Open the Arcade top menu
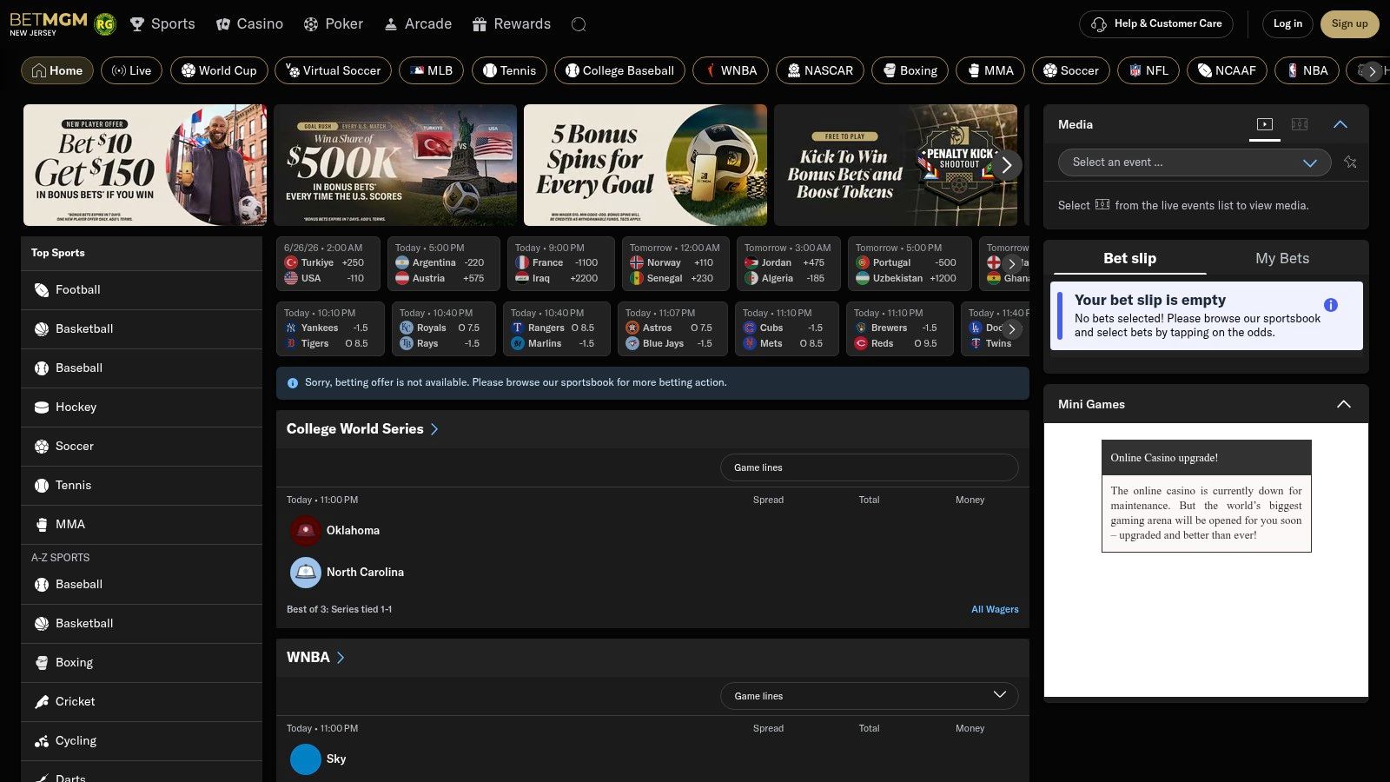The height and width of the screenshot is (782, 1390). (x=418, y=24)
